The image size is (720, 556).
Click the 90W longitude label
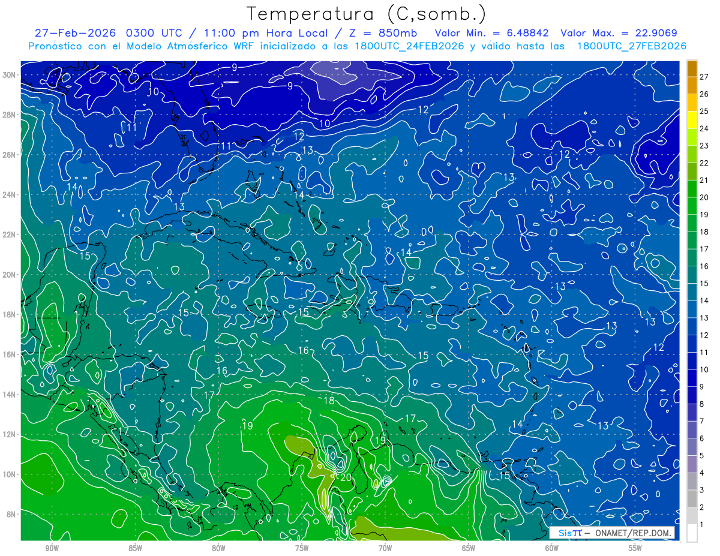[52, 548]
